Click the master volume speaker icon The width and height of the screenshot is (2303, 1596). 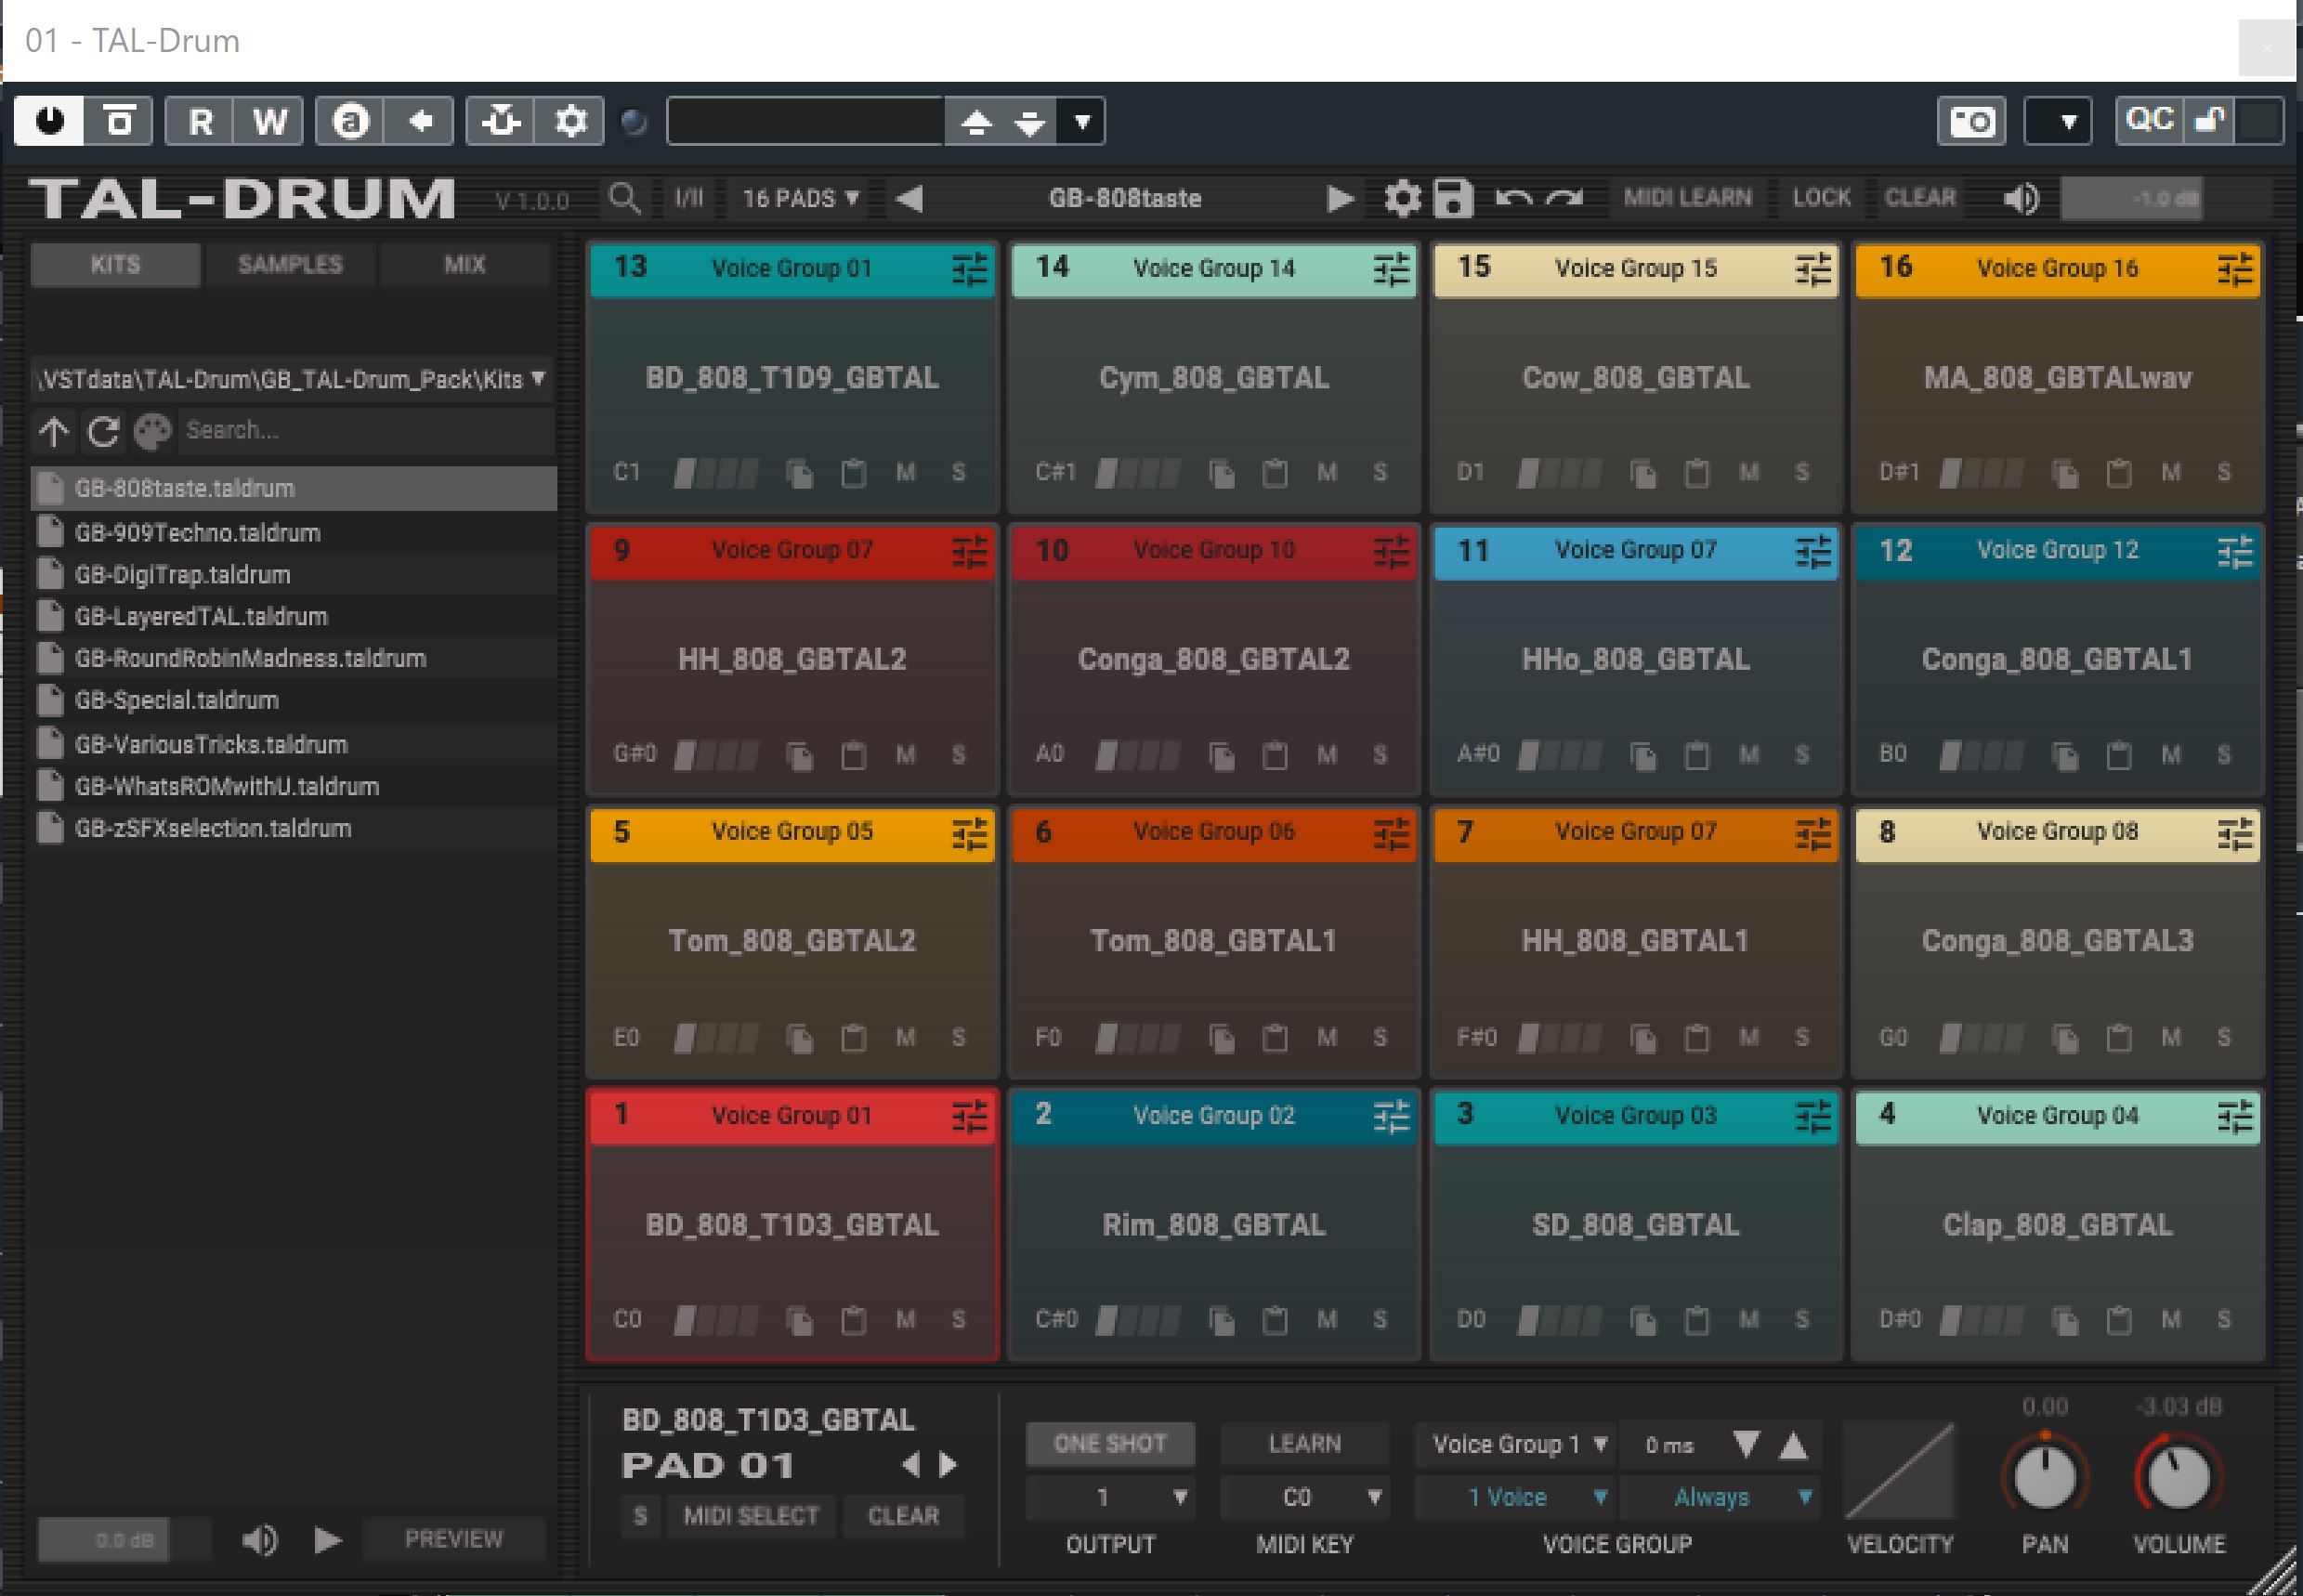pyautogui.click(x=2021, y=198)
